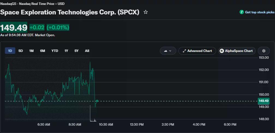Click the Advanced Chart expand arrows icon
The height and width of the screenshot is (133, 275).
[184, 51]
